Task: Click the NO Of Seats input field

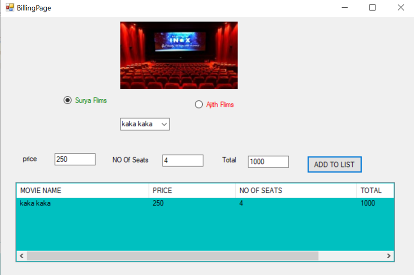Action: click(x=182, y=161)
